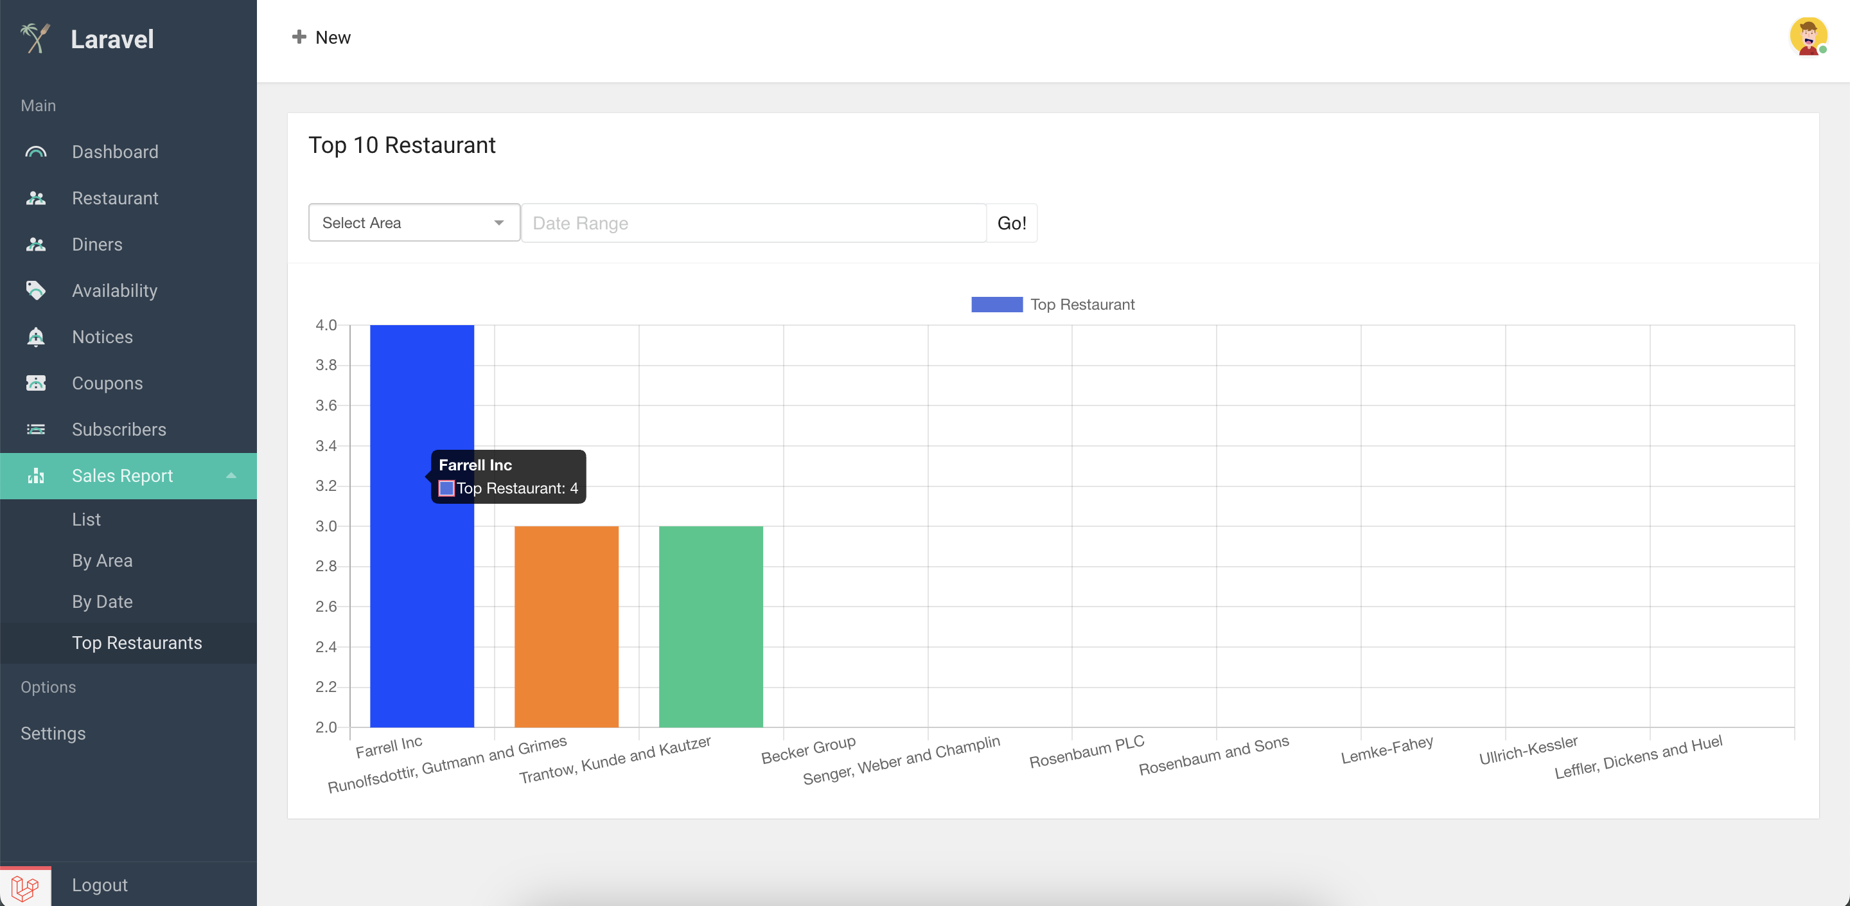Open the Coupons section

pos(107,384)
